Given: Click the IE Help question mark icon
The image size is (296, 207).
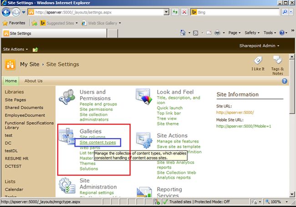Looking at the screenshot, I should [x=282, y=33].
